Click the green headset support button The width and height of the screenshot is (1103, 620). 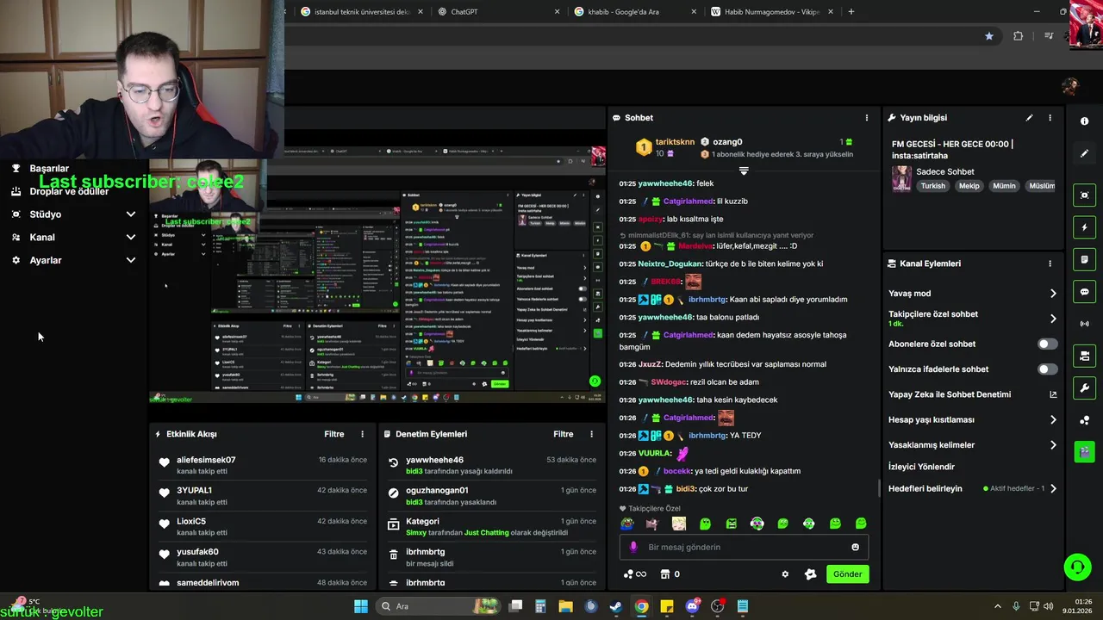tap(1077, 567)
